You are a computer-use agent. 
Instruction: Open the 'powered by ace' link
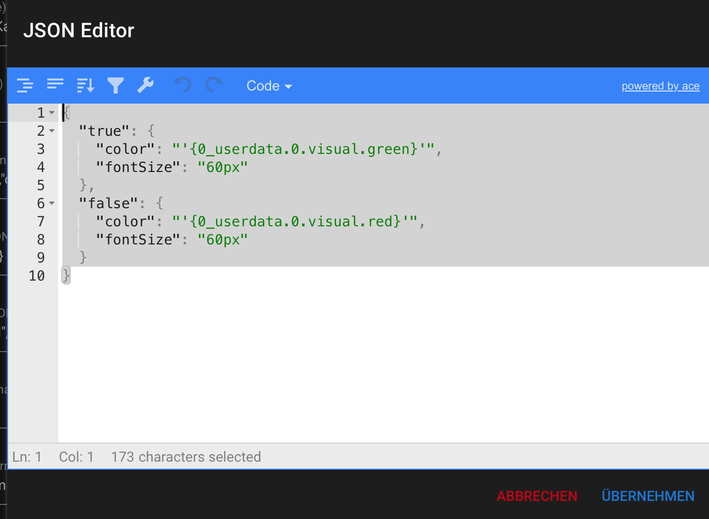point(660,86)
